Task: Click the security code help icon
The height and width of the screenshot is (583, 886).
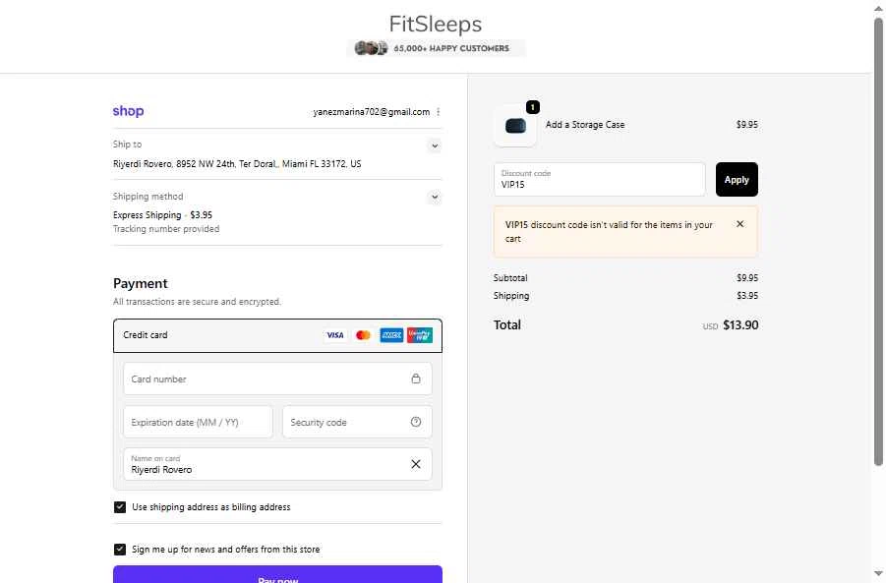Action: 416,422
